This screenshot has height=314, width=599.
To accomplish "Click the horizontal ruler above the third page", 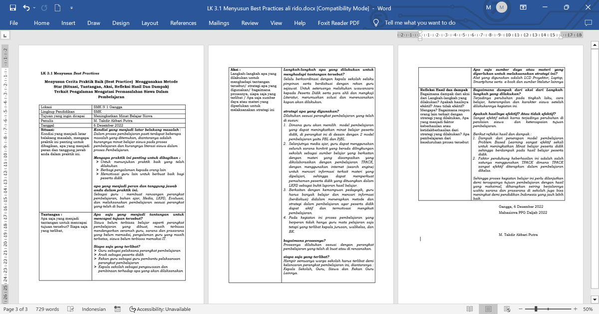I will click(x=491, y=35).
